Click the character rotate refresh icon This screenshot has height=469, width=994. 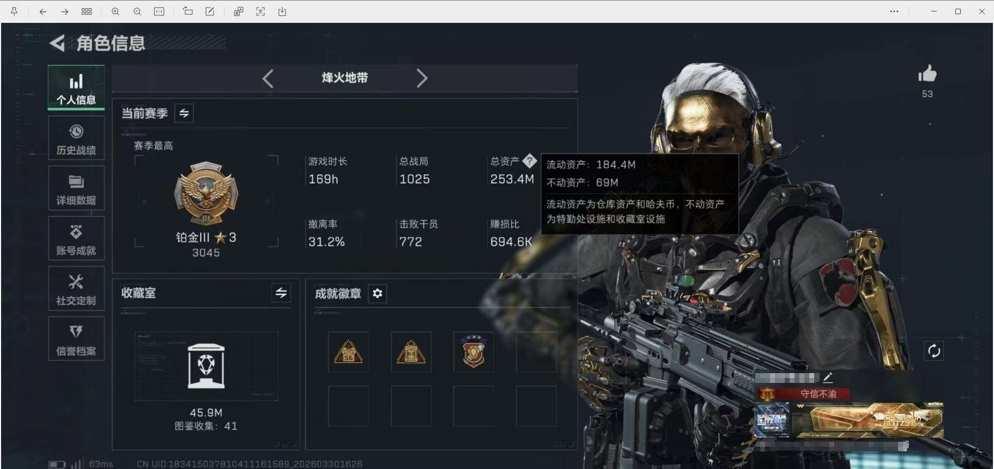[x=934, y=351]
